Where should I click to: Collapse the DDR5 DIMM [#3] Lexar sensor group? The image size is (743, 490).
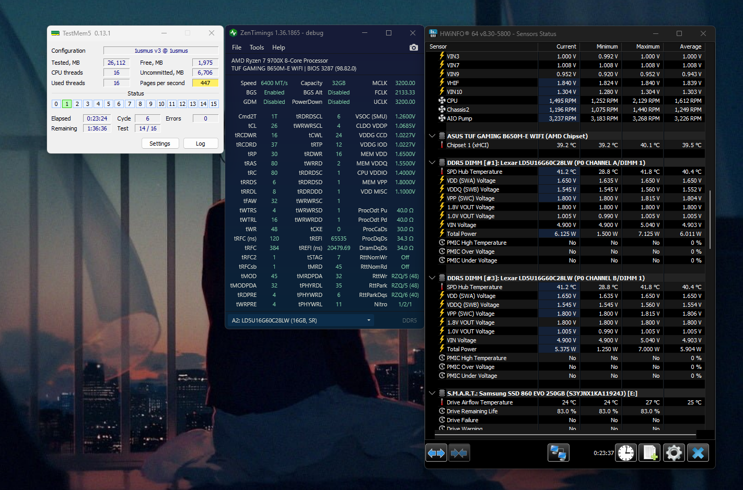(432, 278)
